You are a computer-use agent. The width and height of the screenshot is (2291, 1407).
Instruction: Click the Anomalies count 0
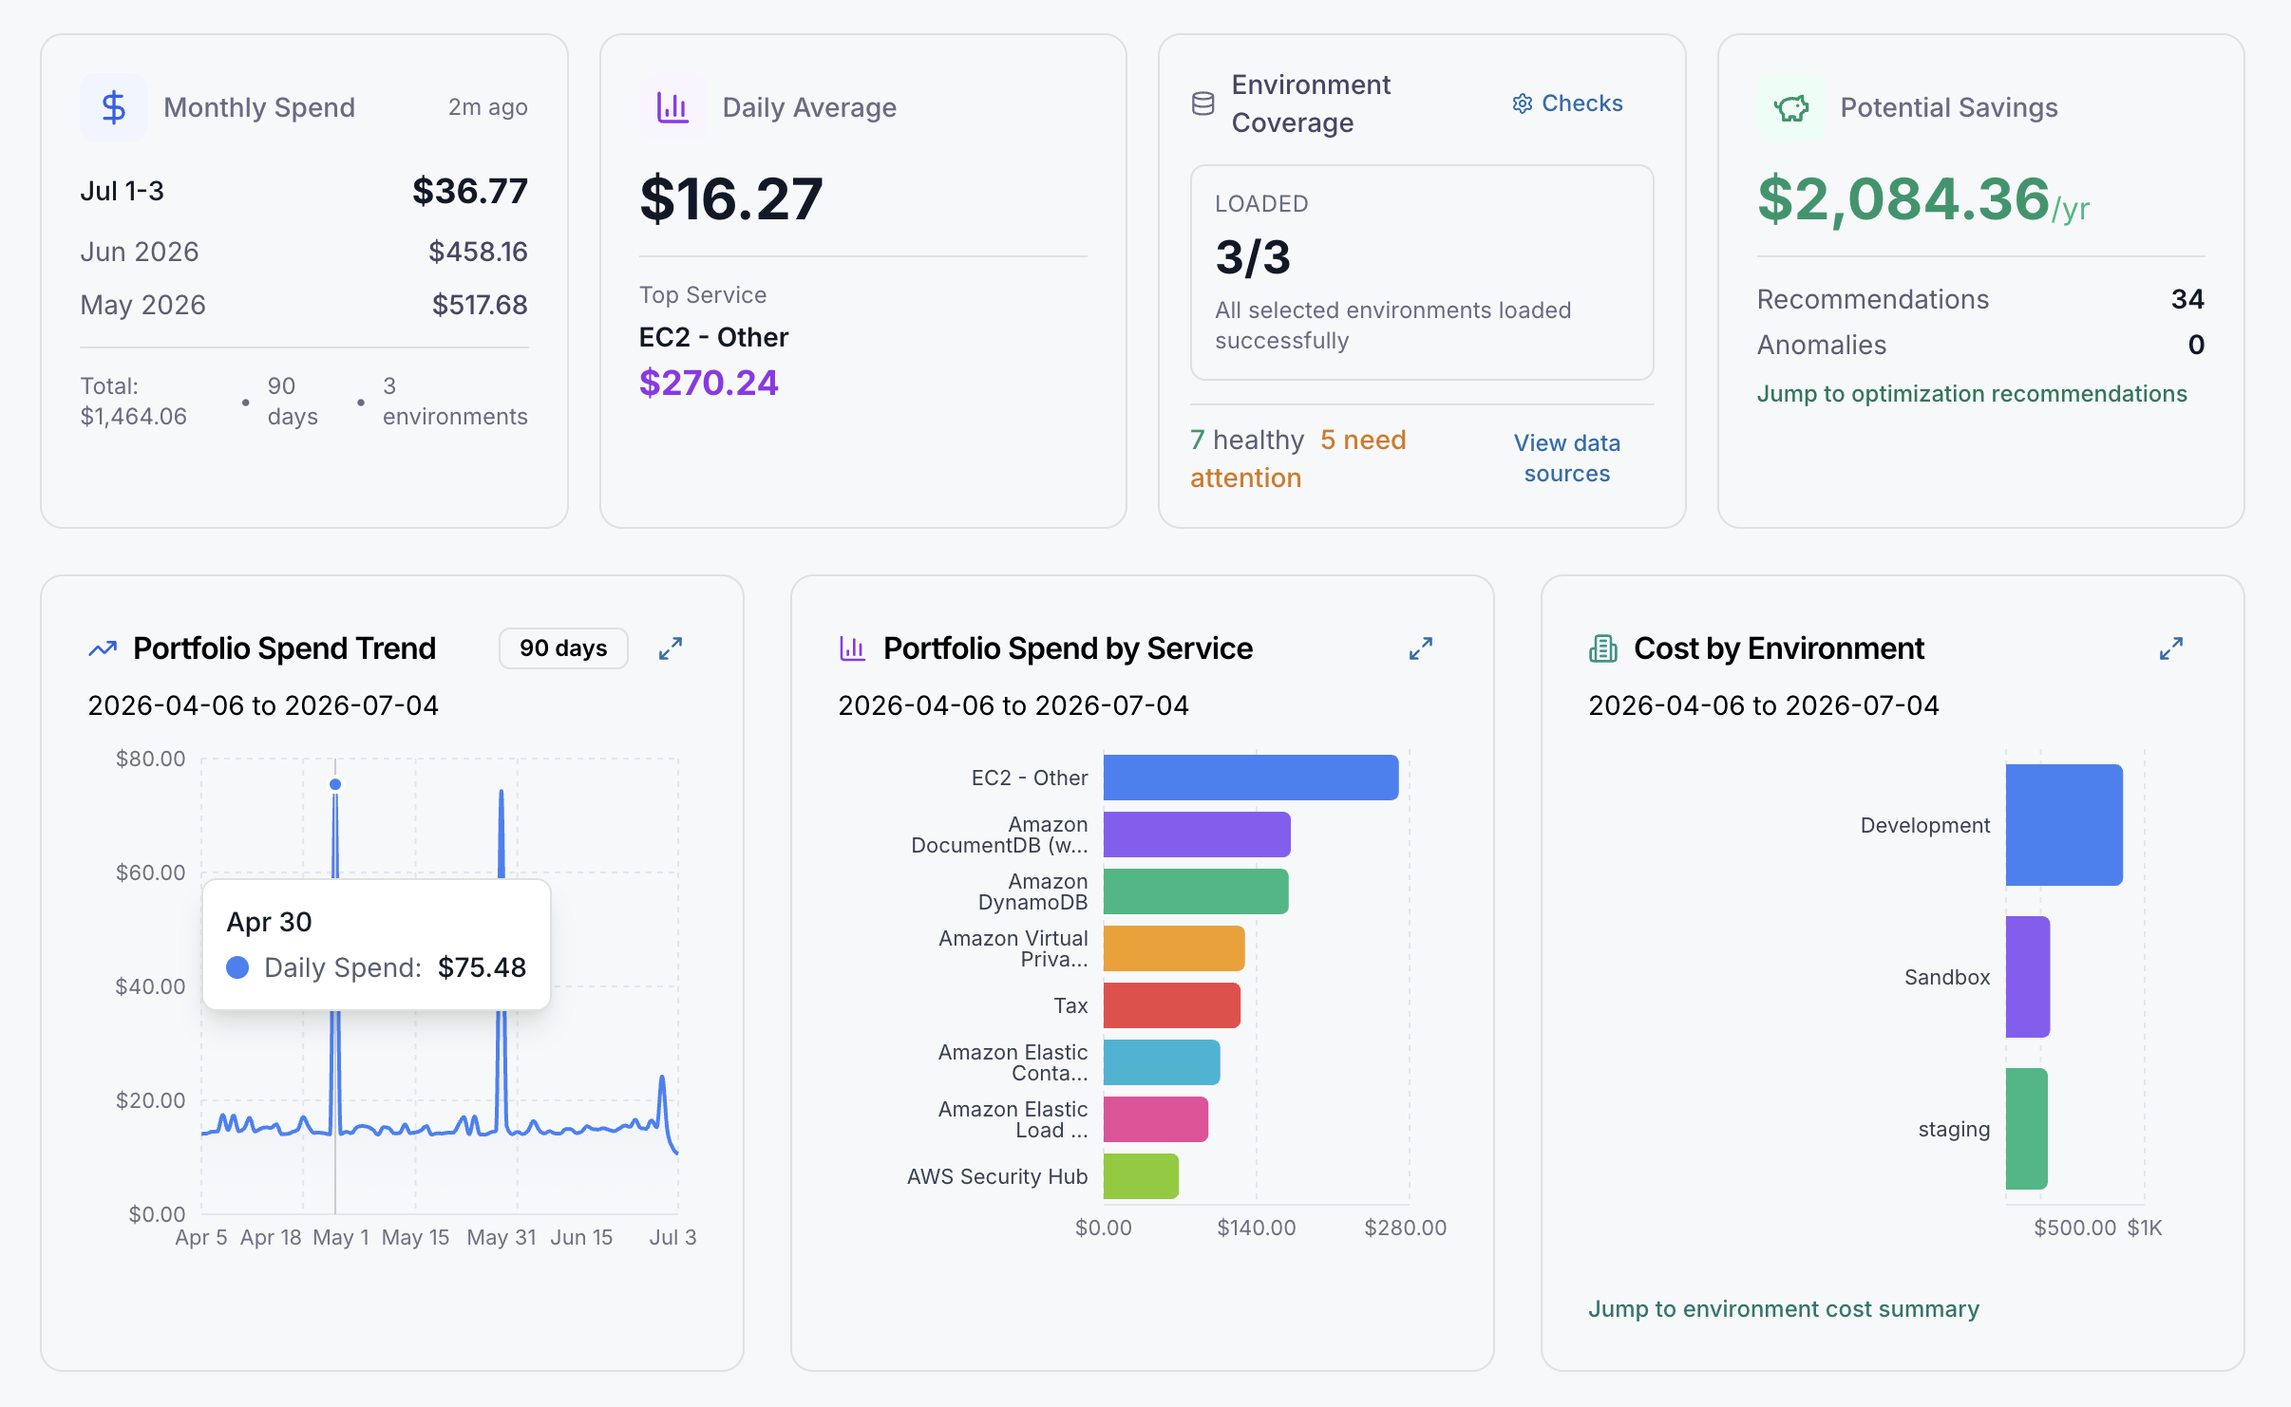pos(2196,345)
